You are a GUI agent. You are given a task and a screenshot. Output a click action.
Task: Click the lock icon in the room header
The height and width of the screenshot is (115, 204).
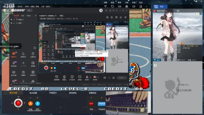point(112,17)
